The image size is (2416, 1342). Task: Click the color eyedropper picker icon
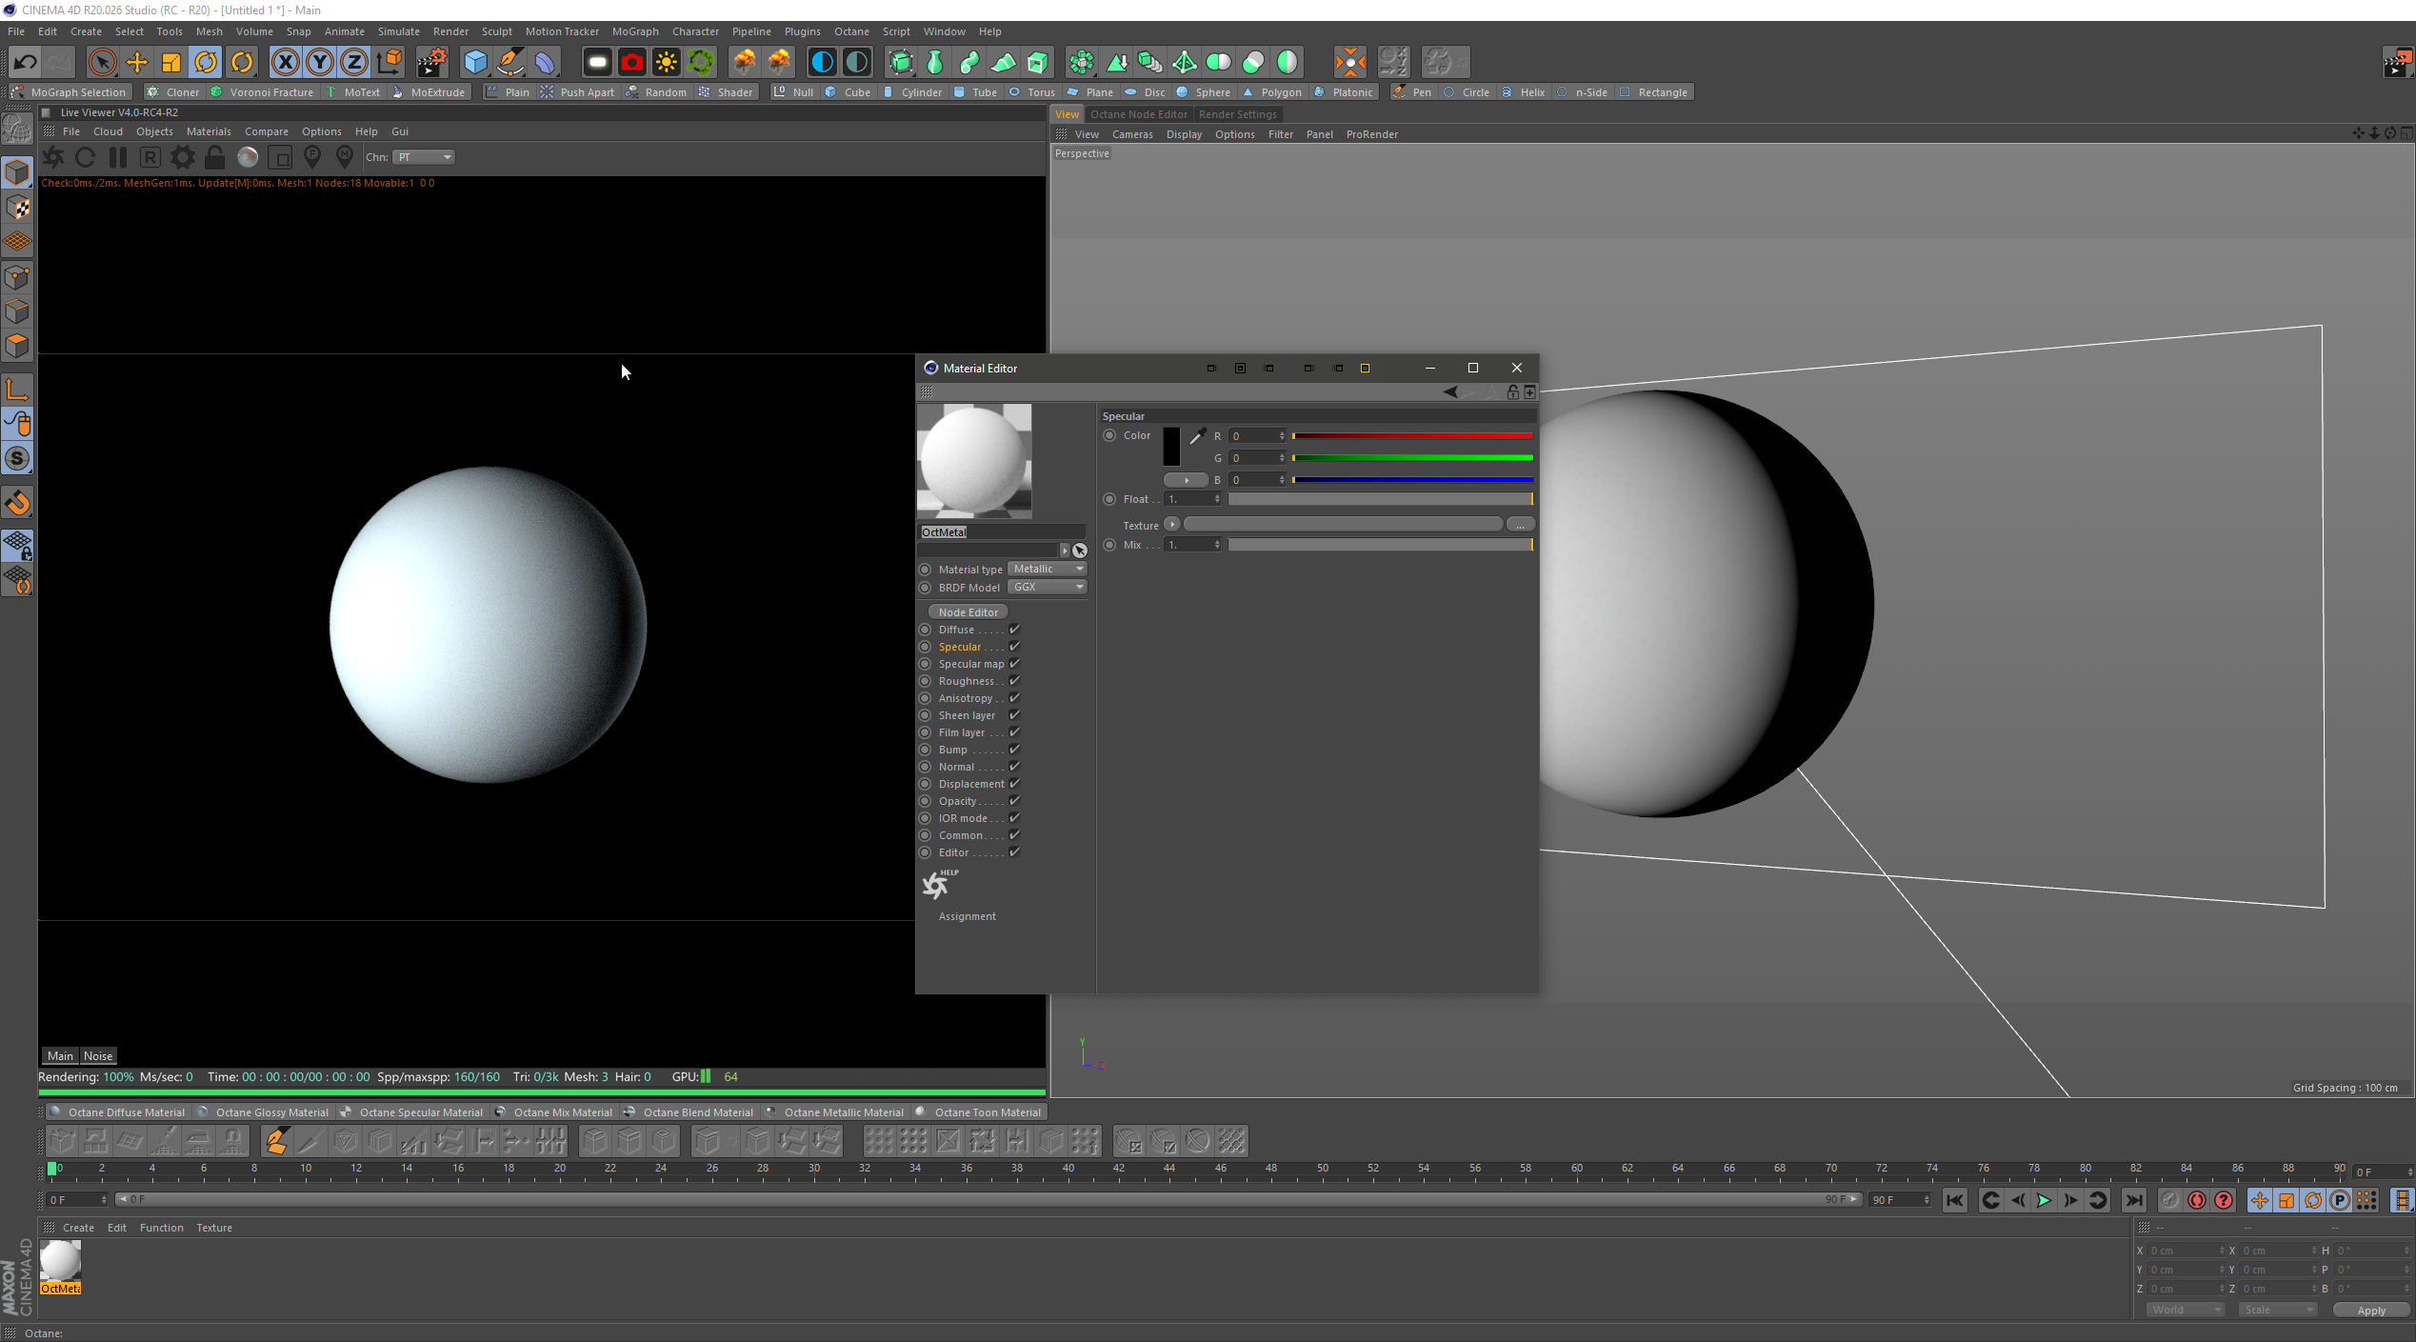[x=1197, y=436]
